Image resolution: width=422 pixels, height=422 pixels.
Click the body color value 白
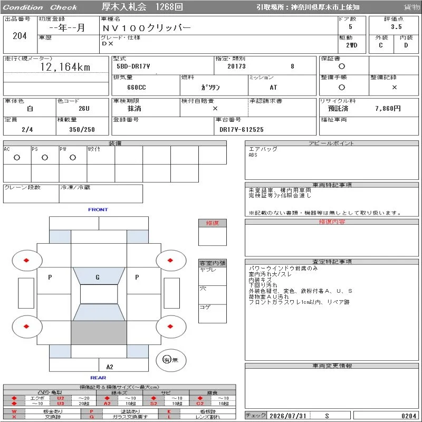tap(30, 109)
